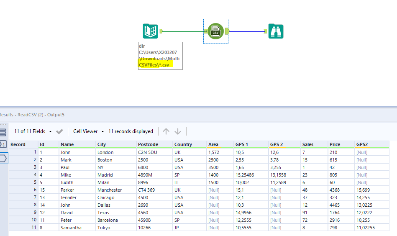
Task: Open the Cell Viewer dropdown
Action: (x=89, y=131)
